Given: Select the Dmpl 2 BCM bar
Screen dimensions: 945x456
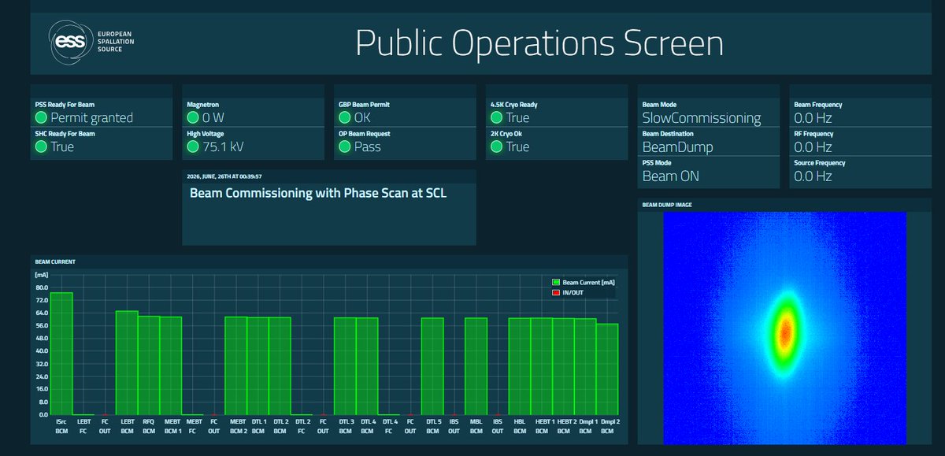Looking at the screenshot, I should point(607,369).
